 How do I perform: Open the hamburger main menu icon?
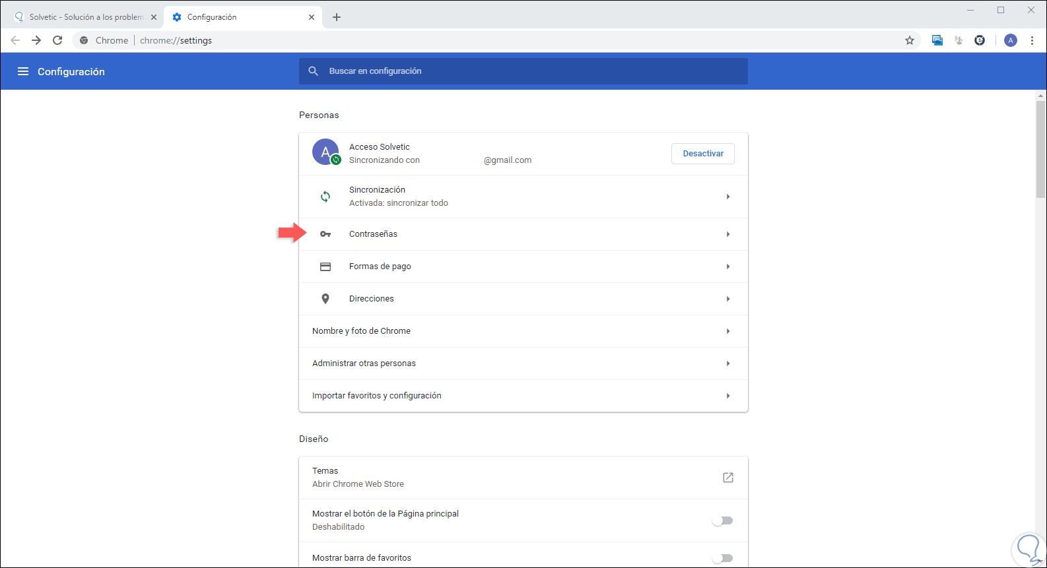pos(23,71)
